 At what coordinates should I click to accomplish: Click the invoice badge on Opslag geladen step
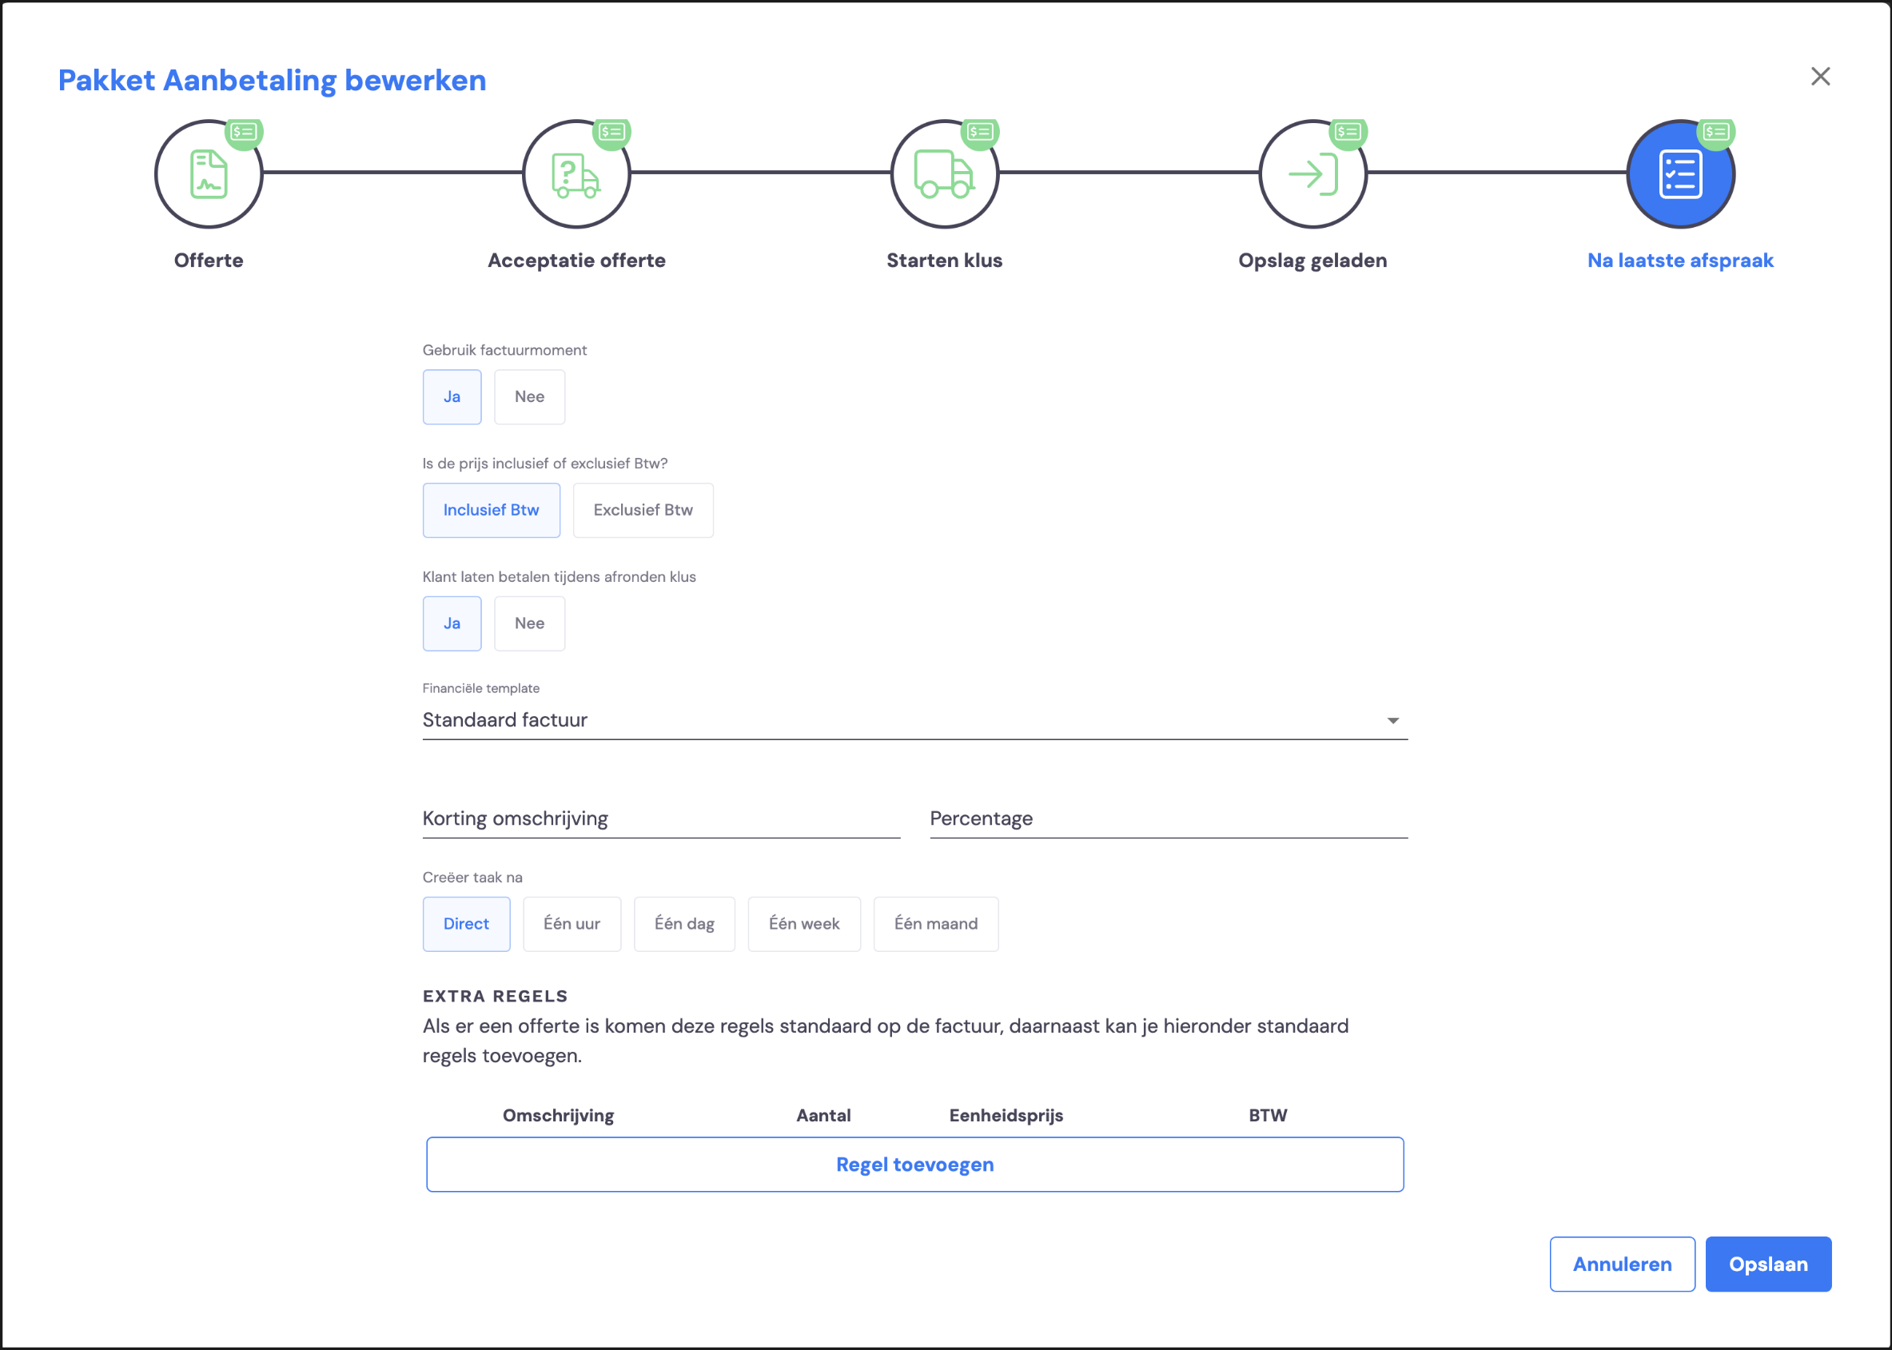(x=1348, y=132)
